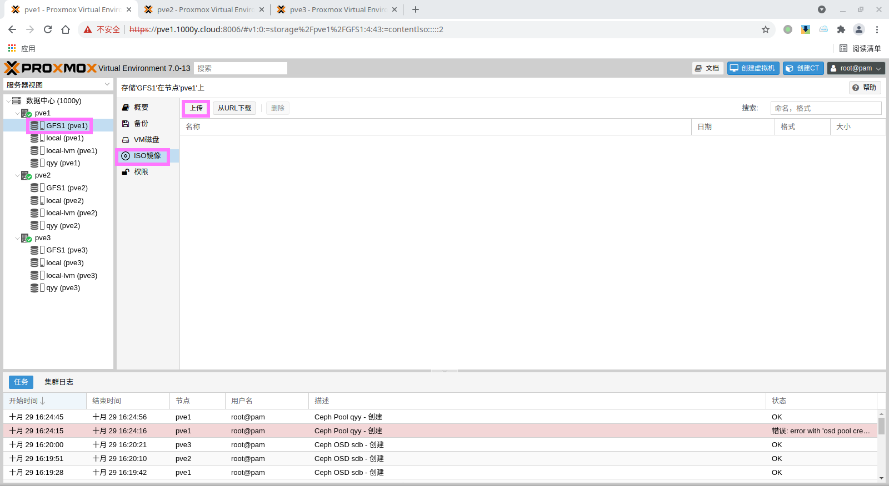Click the Proxmox logo in header
Screen dimensions: 889x486
click(x=51, y=68)
